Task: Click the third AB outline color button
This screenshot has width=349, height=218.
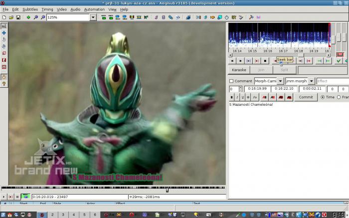Action: (x=281, y=97)
